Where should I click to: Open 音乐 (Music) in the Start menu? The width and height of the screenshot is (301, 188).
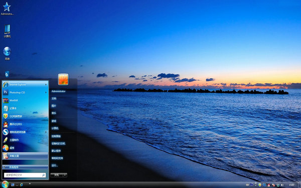point(54,113)
